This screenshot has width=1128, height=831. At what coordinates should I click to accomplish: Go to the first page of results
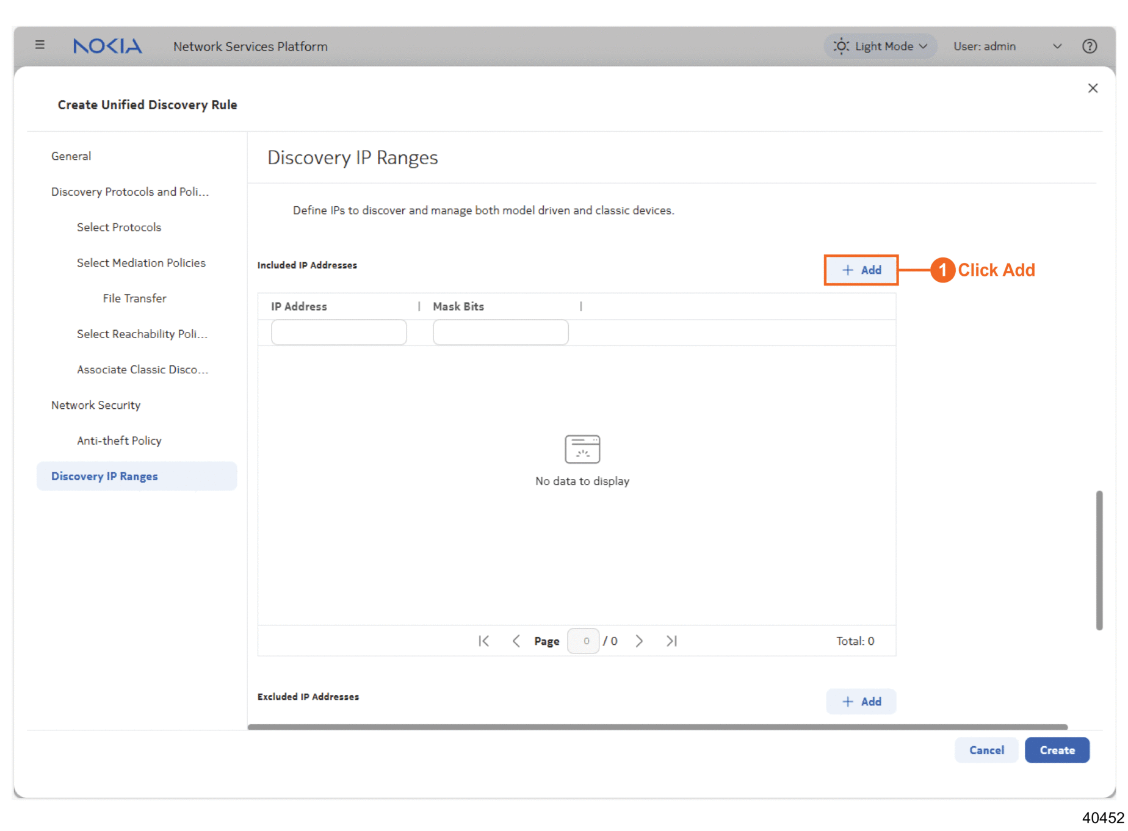pos(483,641)
